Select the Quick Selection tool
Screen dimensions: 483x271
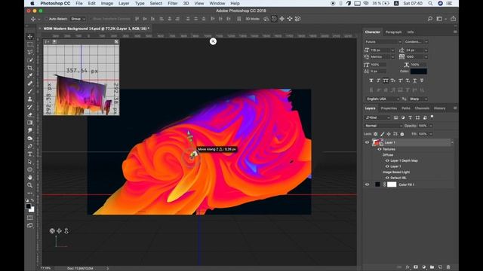(30, 60)
